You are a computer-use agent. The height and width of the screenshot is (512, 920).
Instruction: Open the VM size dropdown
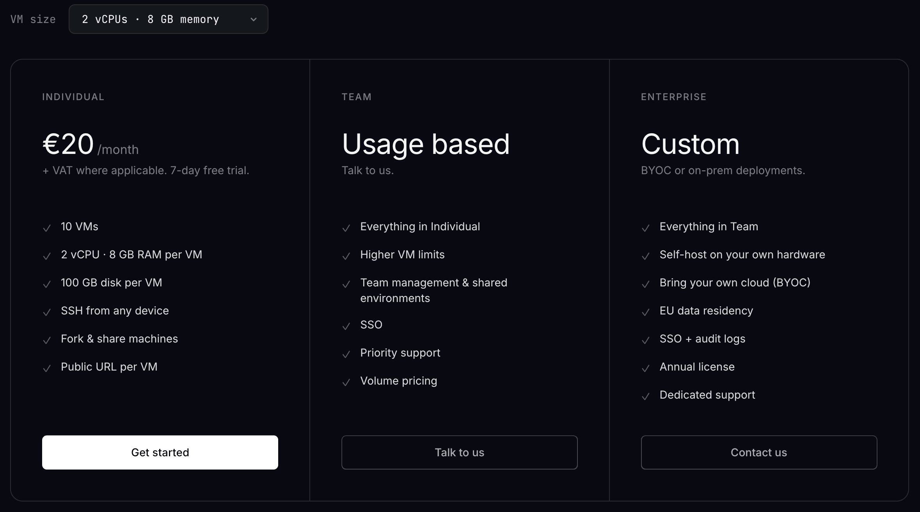pos(168,19)
